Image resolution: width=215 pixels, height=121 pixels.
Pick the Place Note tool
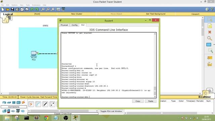click(210, 26)
